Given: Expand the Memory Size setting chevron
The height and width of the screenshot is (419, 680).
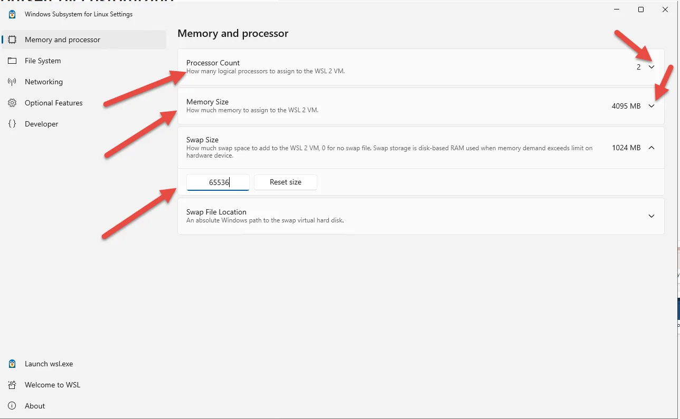Looking at the screenshot, I should point(651,106).
